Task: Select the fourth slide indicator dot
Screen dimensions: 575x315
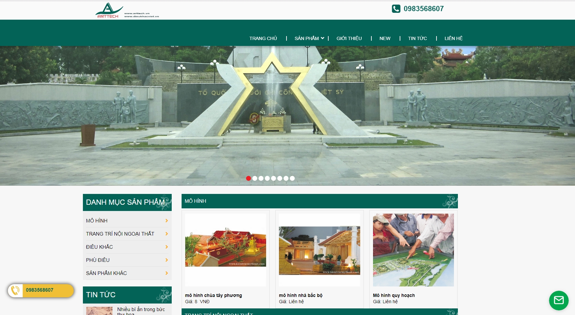Action: tap(267, 178)
